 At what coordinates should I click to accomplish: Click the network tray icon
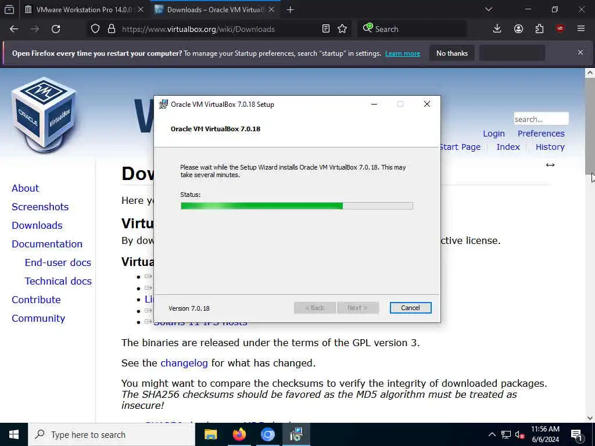[x=506, y=434]
